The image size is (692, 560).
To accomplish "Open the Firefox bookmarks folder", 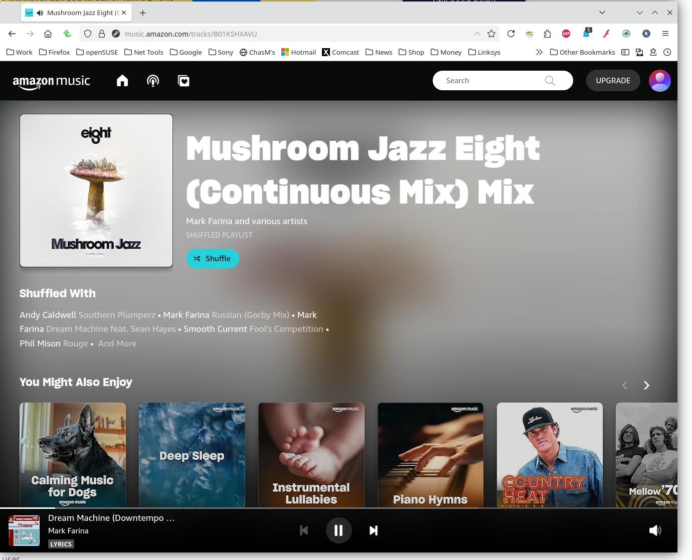I will pos(55,52).
